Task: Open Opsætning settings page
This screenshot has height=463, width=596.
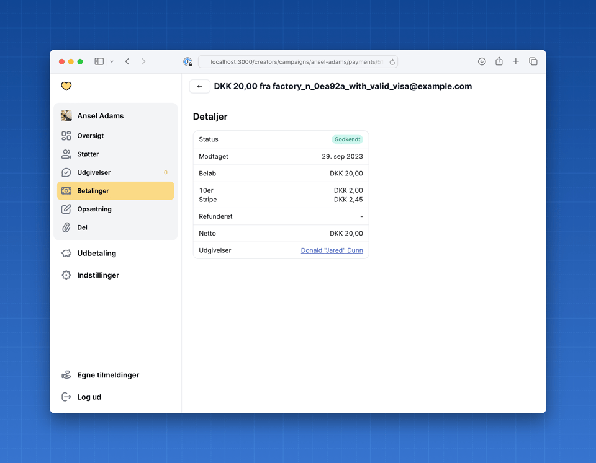Action: 115,209
